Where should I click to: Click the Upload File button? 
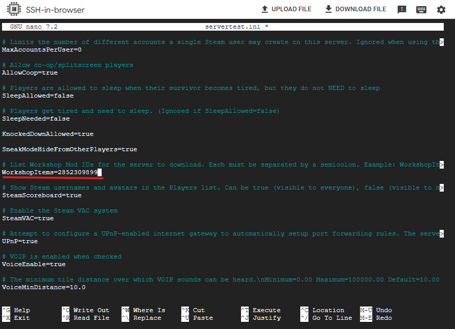[x=286, y=9]
